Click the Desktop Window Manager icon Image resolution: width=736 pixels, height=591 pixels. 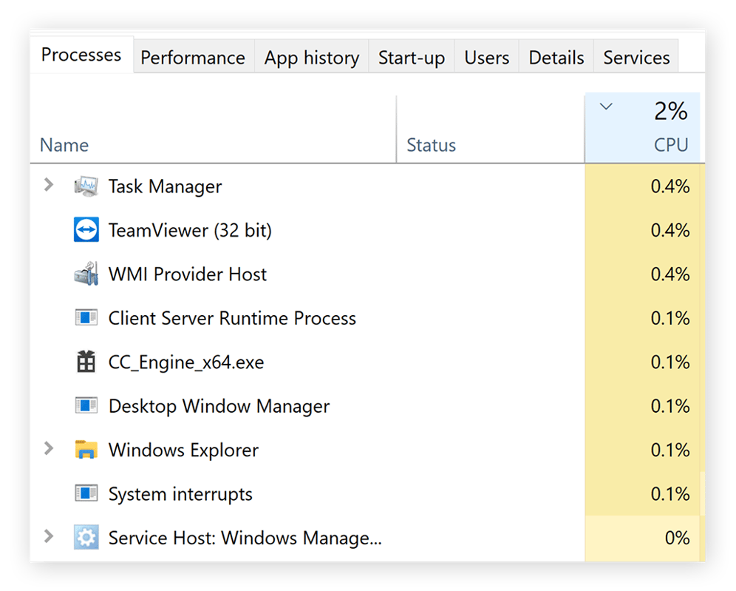[x=86, y=405]
